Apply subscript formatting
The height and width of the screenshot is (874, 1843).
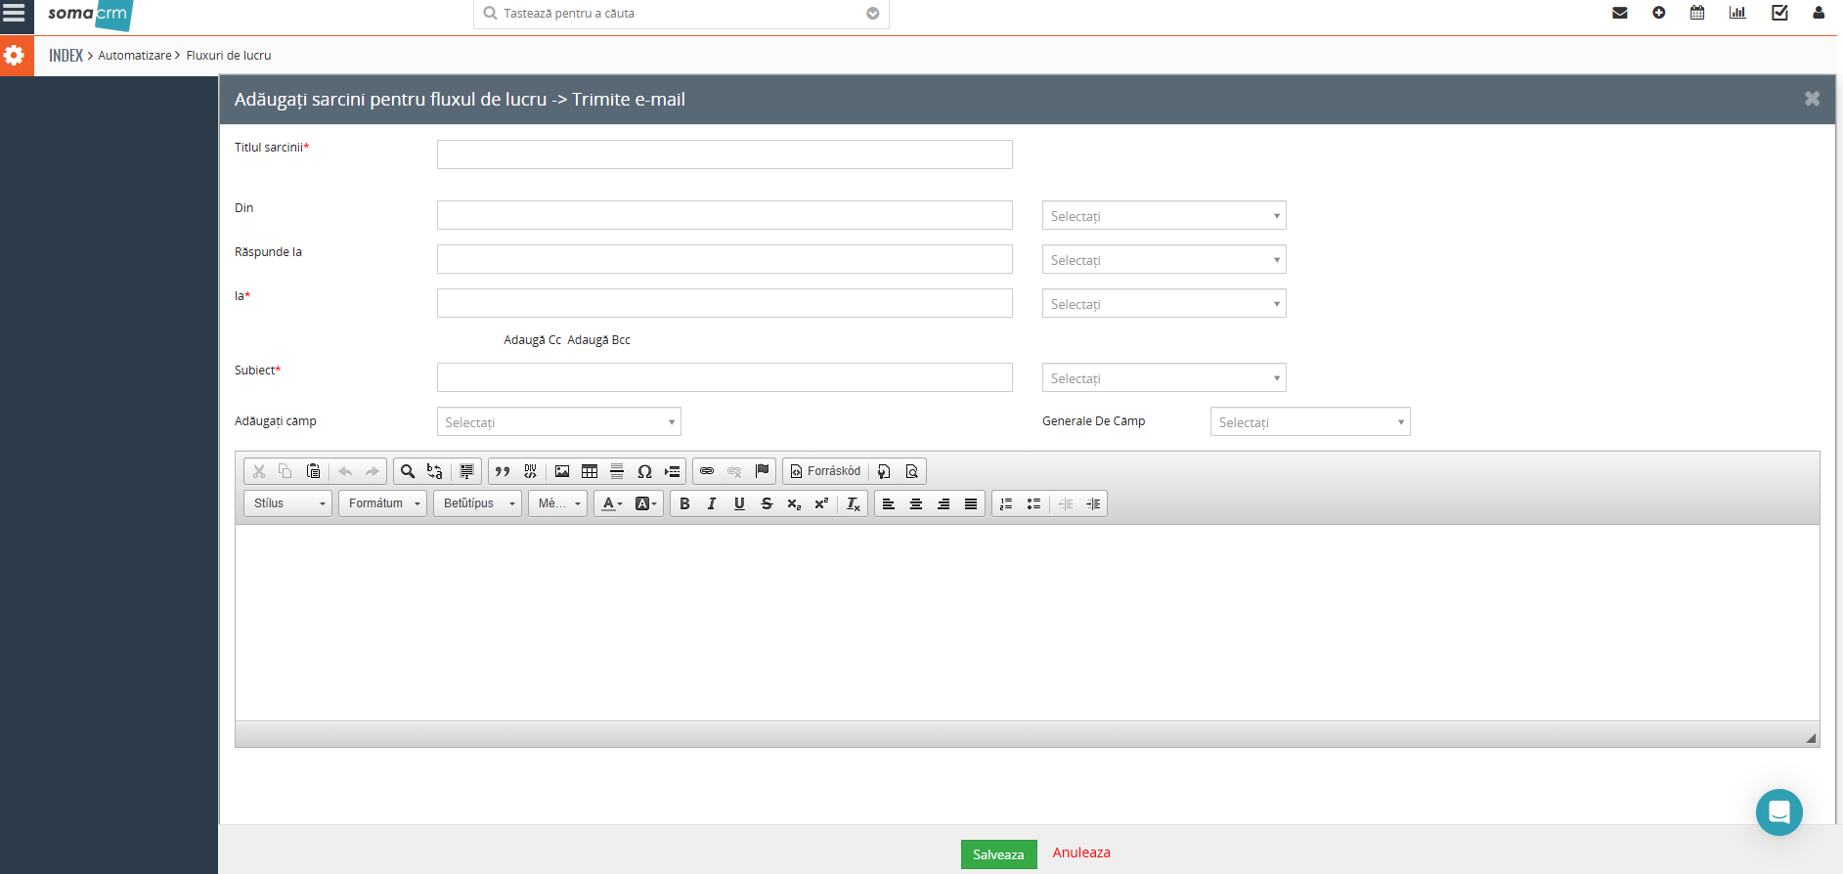tap(794, 503)
